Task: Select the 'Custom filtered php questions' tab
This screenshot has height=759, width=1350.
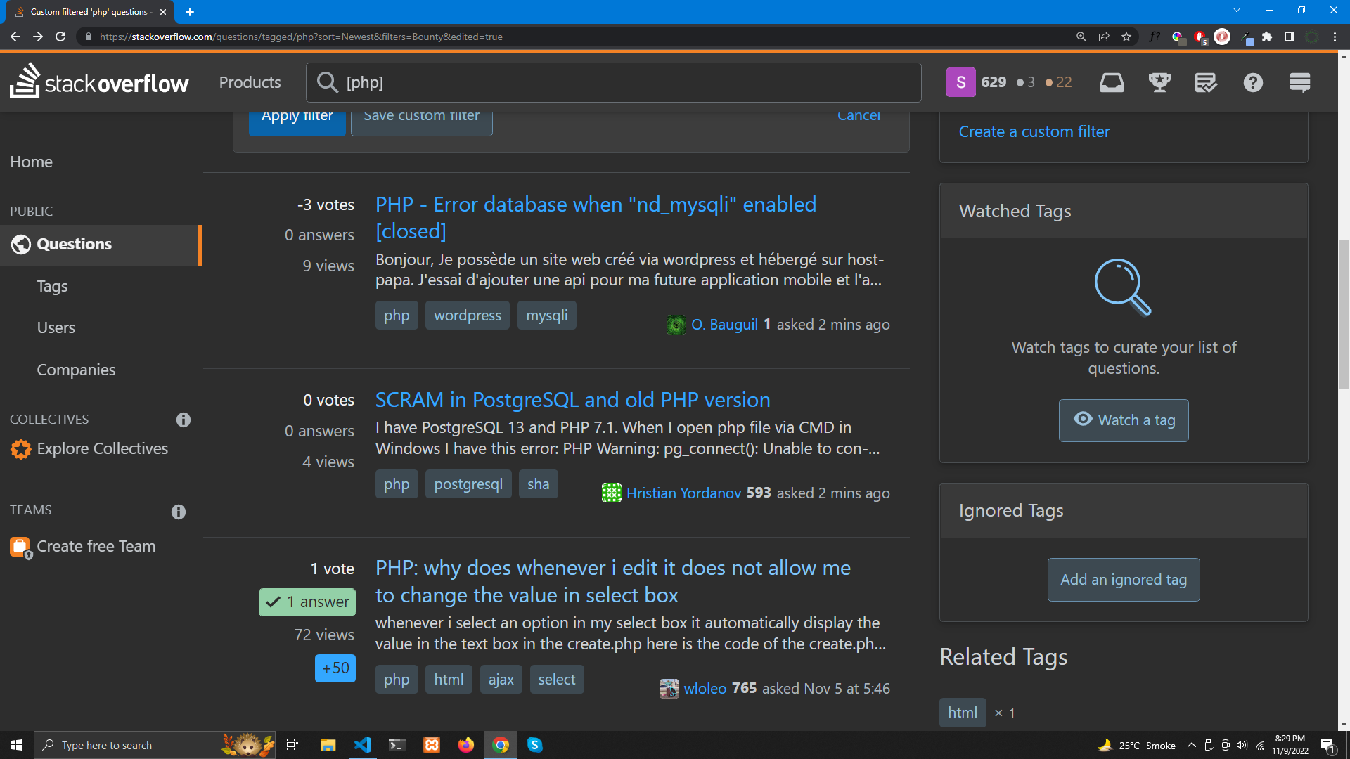Action: coord(89,12)
